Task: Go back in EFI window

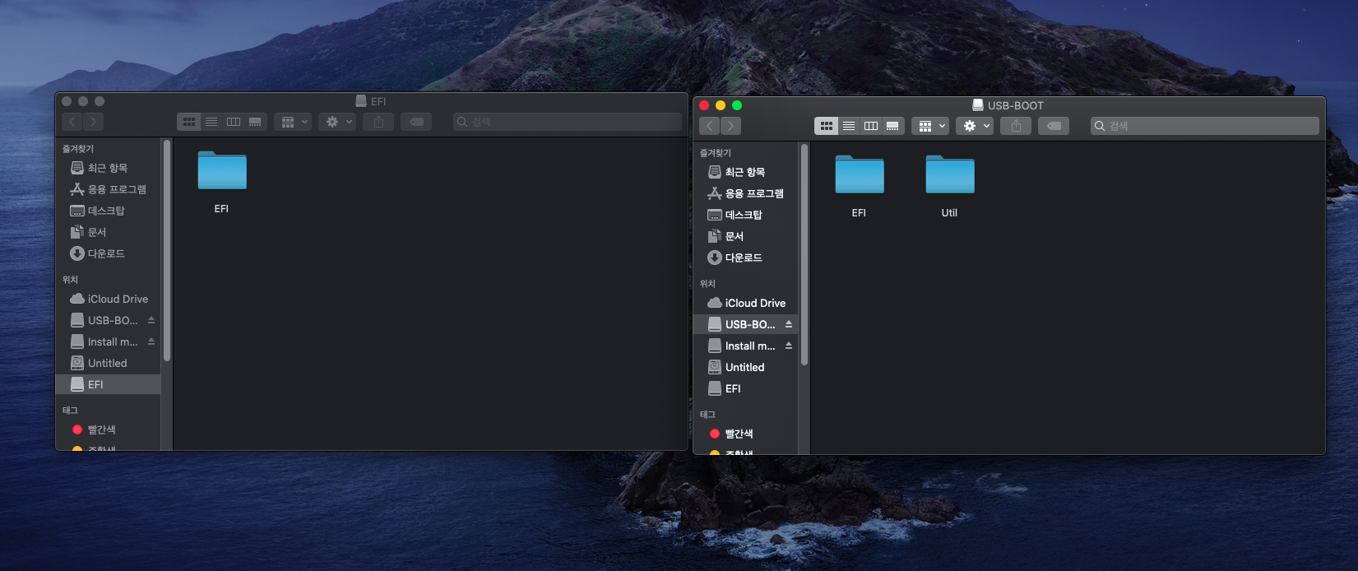Action: (72, 122)
